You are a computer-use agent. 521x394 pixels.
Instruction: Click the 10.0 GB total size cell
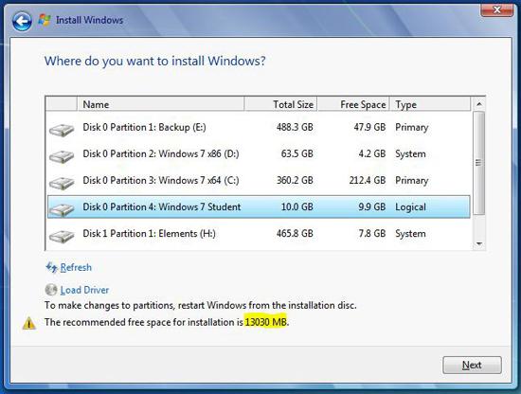pos(297,207)
